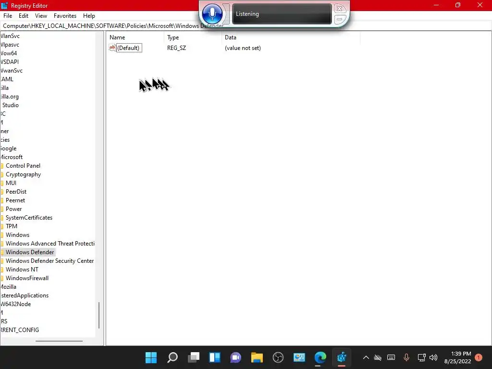This screenshot has width=492, height=369.
Task: Select the Windows Defender key
Action: pyautogui.click(x=29, y=252)
